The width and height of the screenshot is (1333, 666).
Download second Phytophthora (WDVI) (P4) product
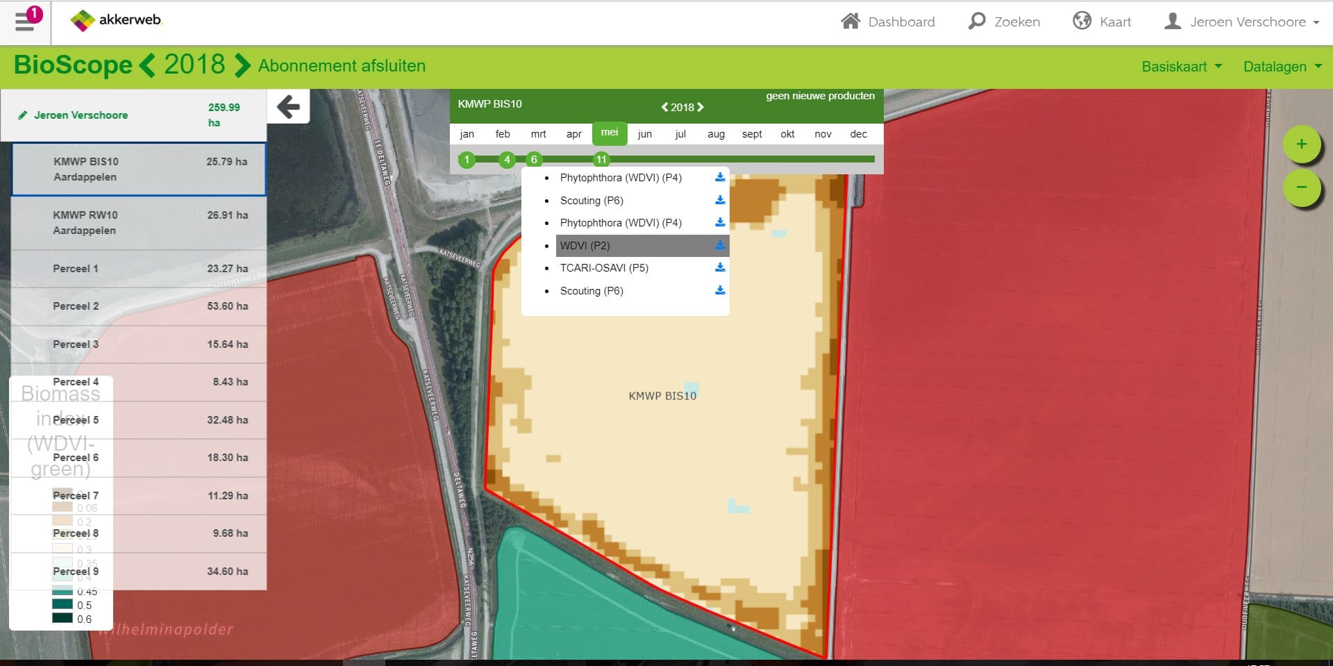(720, 222)
